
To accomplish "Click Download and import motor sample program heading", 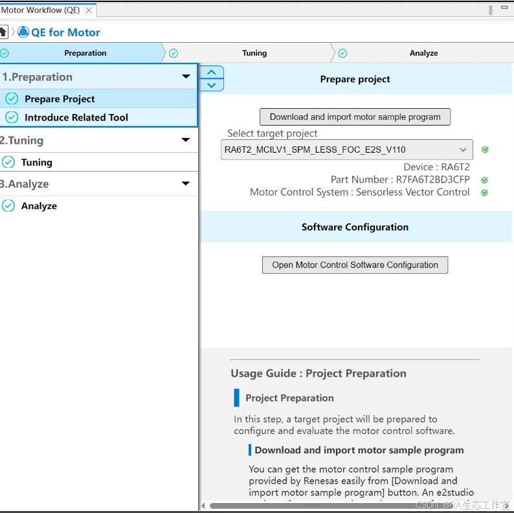I will [x=359, y=450].
